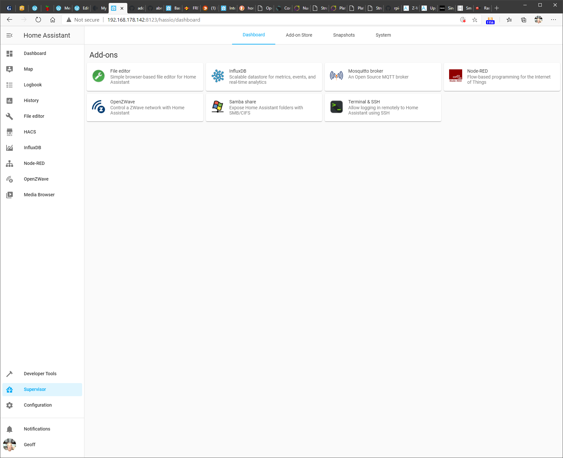Reload the page with refresh button

[38, 20]
